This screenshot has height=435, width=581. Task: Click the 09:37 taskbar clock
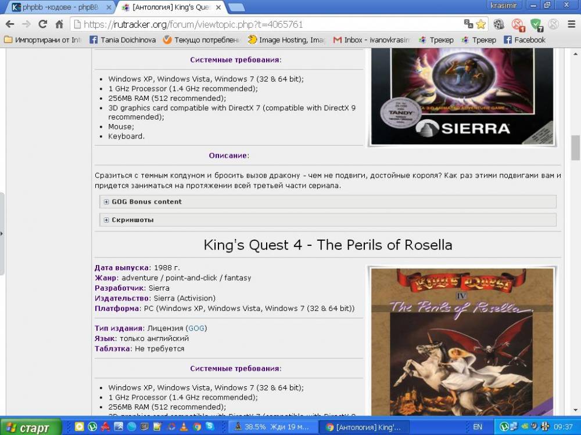click(563, 427)
